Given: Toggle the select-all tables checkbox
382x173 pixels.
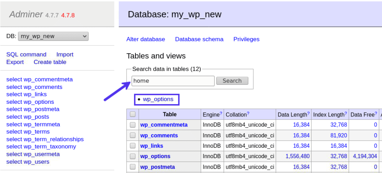Looking at the screenshot, I should [132, 115].
